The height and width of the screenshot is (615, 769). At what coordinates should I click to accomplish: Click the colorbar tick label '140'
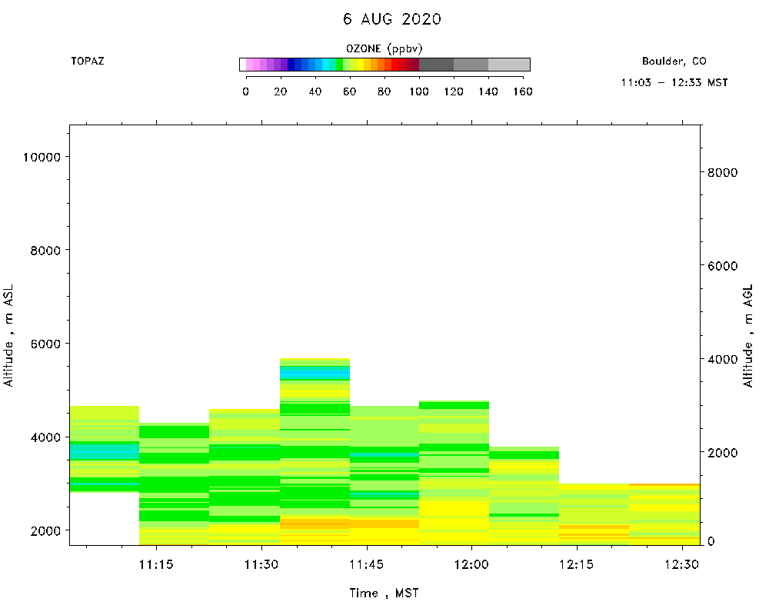point(488,91)
